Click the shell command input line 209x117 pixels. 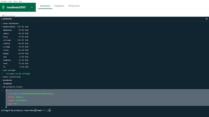click(x=104, y=110)
